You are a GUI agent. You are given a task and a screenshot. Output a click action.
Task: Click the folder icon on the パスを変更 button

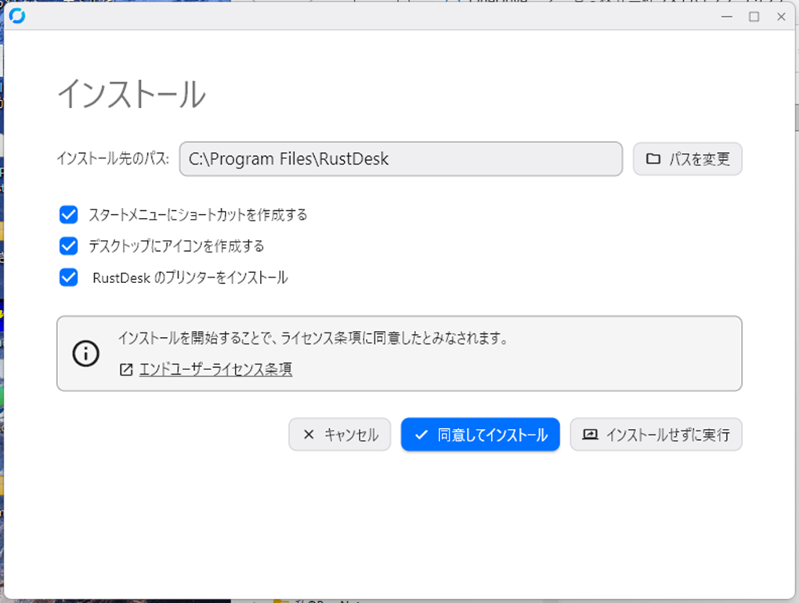click(x=653, y=159)
